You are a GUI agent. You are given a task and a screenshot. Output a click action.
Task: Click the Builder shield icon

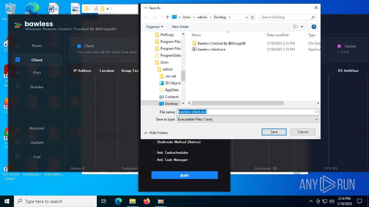tap(18, 87)
